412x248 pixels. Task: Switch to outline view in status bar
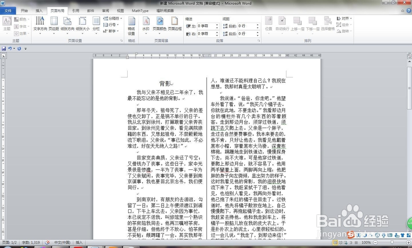pos(351,243)
